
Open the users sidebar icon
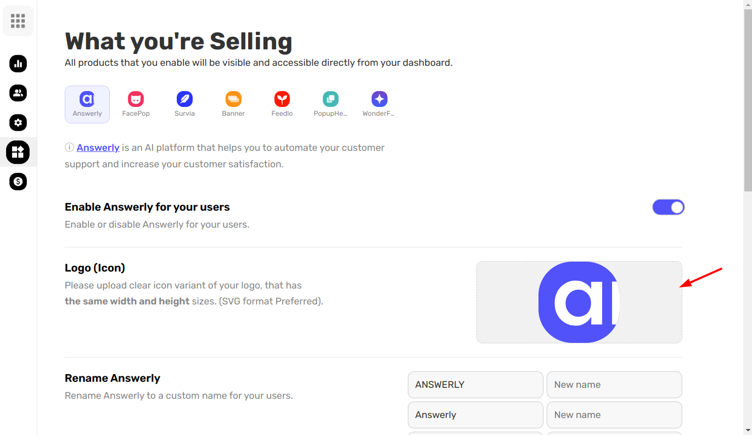pyautogui.click(x=18, y=93)
